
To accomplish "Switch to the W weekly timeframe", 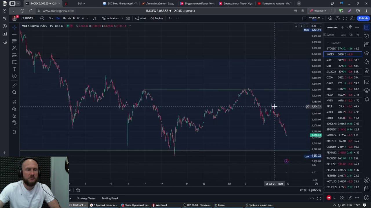I will click(78, 18).
